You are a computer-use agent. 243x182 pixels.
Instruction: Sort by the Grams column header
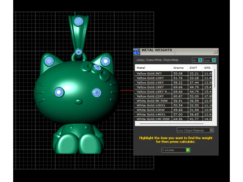pyautogui.click(x=180, y=68)
